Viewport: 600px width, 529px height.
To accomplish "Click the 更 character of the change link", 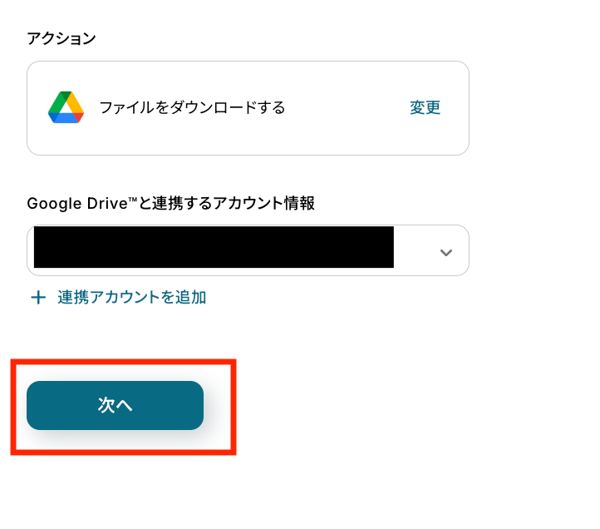I will tap(433, 107).
